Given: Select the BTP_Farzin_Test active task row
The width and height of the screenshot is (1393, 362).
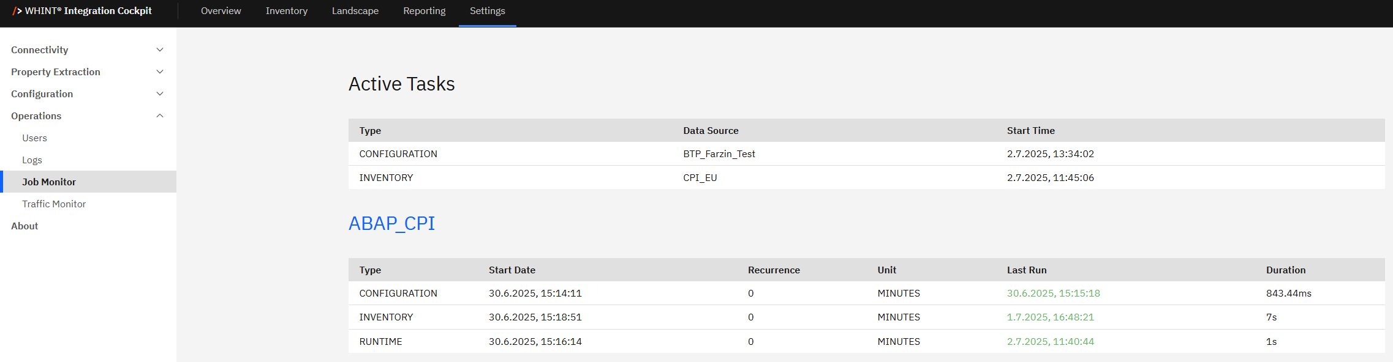Looking at the screenshot, I should coord(719,154).
